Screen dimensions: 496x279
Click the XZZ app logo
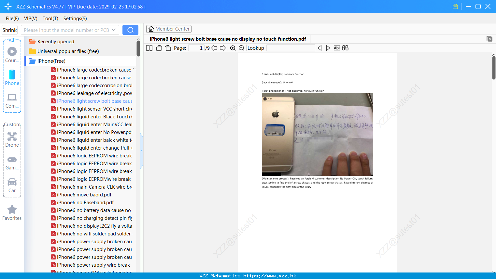(8, 7)
